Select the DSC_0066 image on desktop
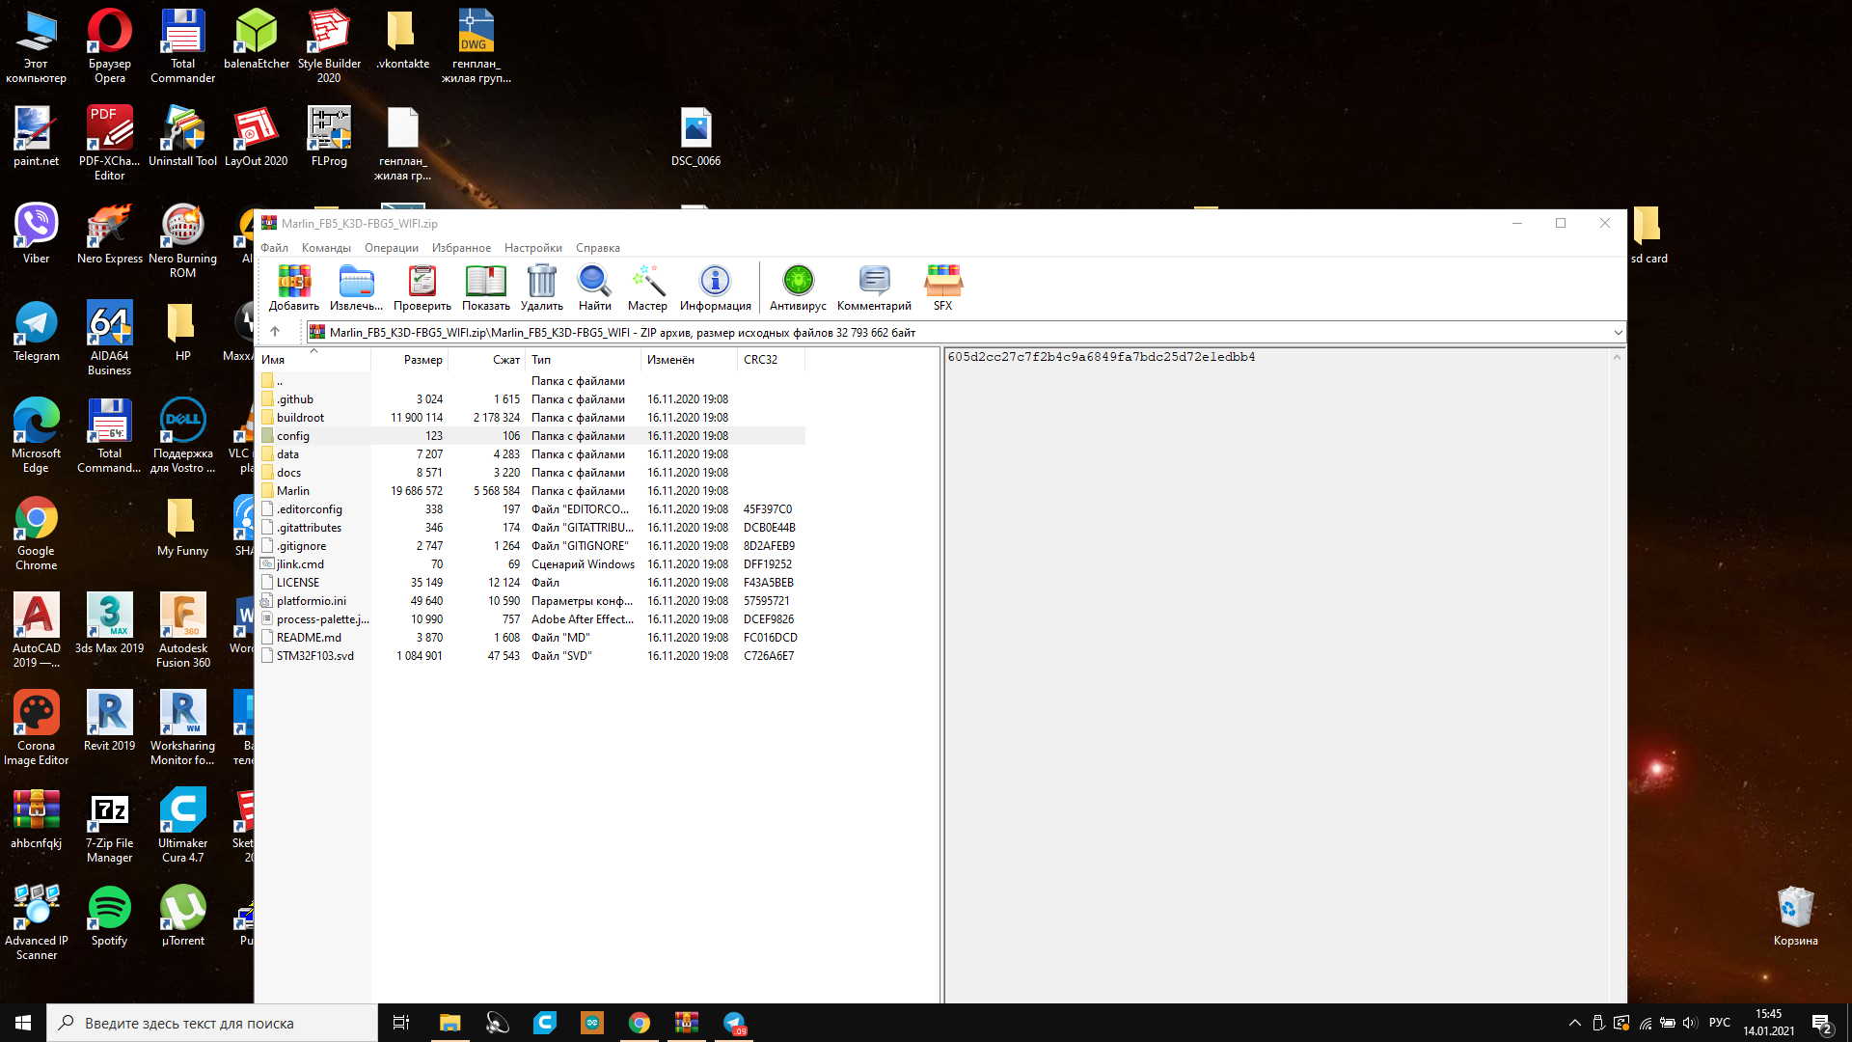1852x1042 pixels. pyautogui.click(x=695, y=136)
